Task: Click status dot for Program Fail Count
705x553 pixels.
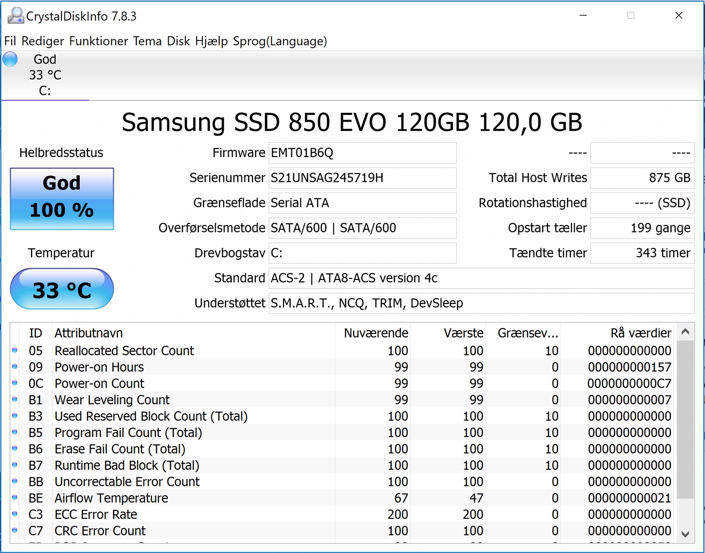Action: coord(15,432)
